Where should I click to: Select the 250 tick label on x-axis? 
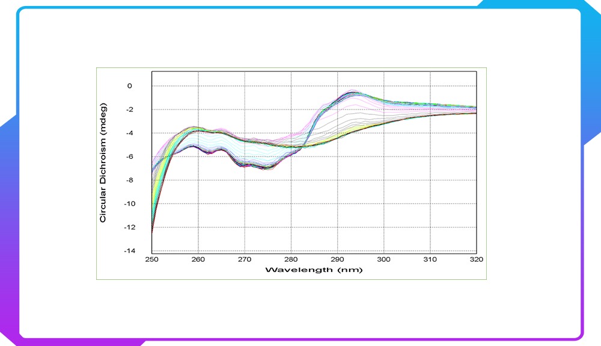coord(152,259)
